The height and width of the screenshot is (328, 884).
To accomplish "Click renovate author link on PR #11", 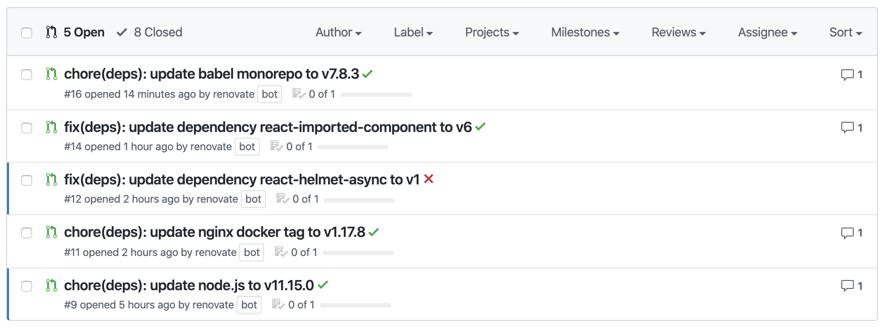I will [x=215, y=252].
